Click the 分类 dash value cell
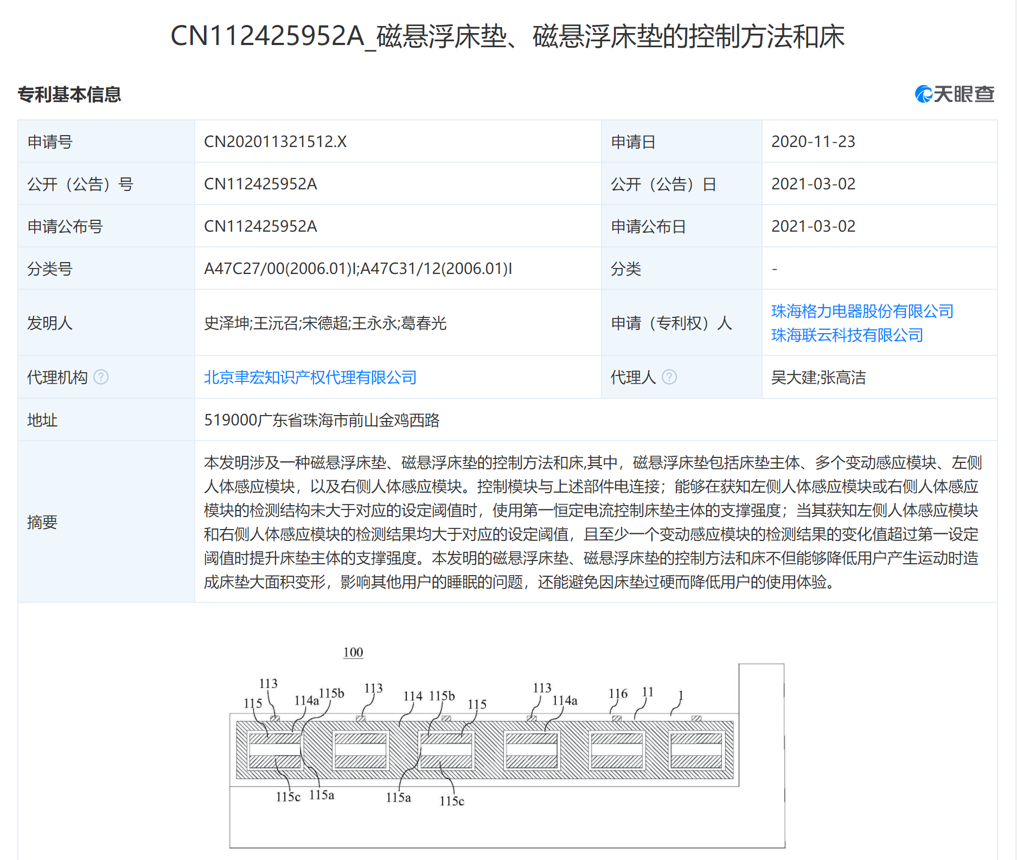The image size is (1017, 860). 879,269
